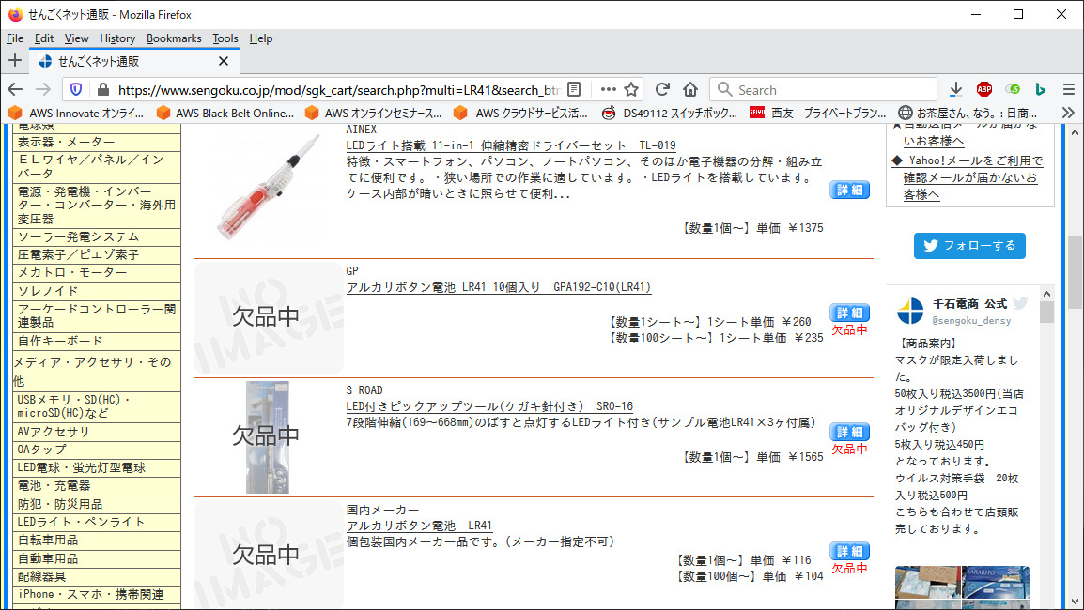Open 詳細 button for AINEX driver set
The height and width of the screenshot is (610, 1084).
click(850, 190)
